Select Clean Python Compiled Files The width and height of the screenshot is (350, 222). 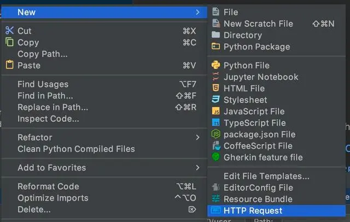[104, 149]
